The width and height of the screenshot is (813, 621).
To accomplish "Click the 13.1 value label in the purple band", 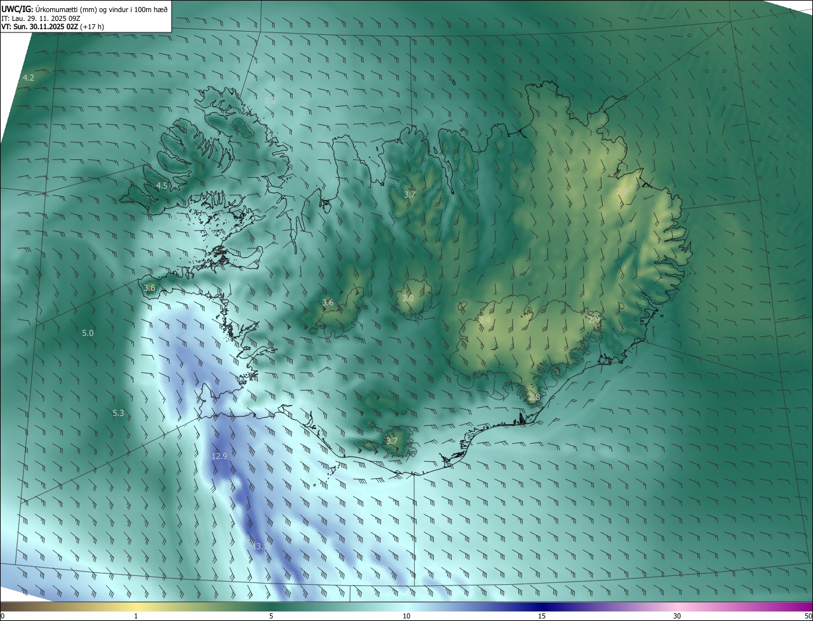I will click(260, 546).
